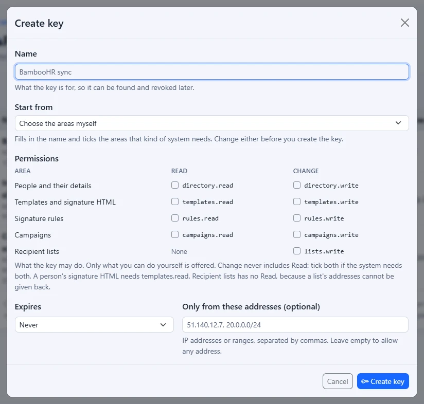Viewport: 424px width, 404px height.
Task: Open the Expires dropdown
Action: pyautogui.click(x=94, y=325)
